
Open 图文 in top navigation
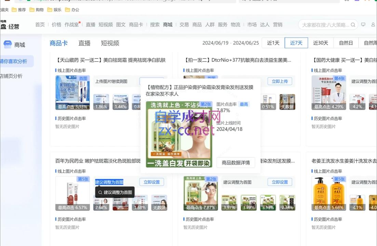point(121,25)
